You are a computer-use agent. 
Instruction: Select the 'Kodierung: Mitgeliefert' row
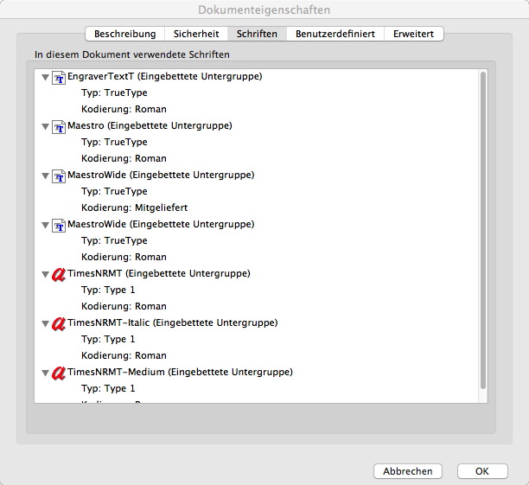pyautogui.click(x=134, y=208)
